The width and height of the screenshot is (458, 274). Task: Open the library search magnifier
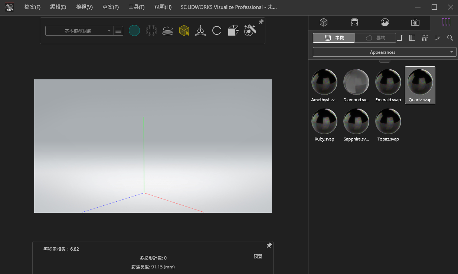click(x=450, y=38)
